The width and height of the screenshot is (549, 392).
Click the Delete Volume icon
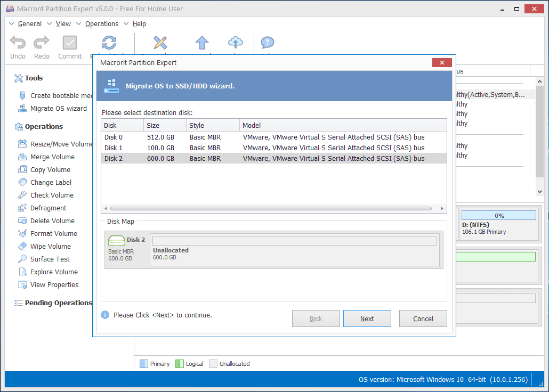[x=22, y=220]
